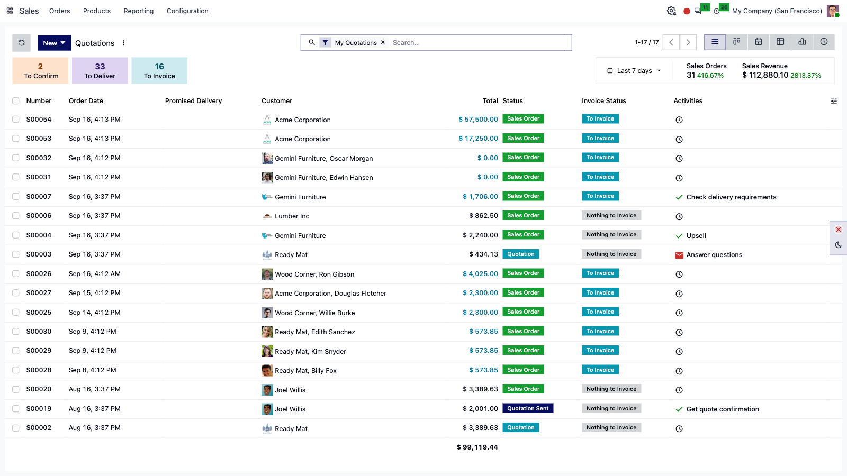Open the Quotations actions kebab menu
Screen dimensions: 847x476
[123, 43]
